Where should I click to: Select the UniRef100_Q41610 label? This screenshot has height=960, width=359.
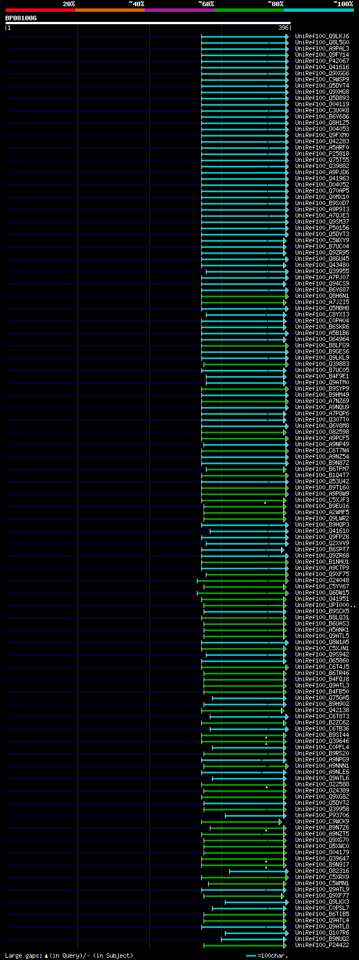(322, 531)
